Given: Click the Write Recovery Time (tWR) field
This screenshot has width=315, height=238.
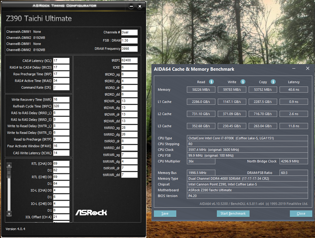Looking at the screenshot, I should coord(61,100).
